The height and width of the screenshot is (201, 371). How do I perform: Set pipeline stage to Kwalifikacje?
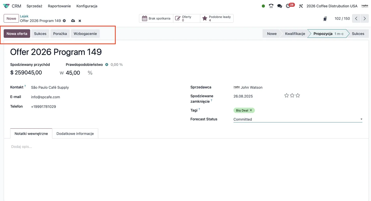point(295,34)
